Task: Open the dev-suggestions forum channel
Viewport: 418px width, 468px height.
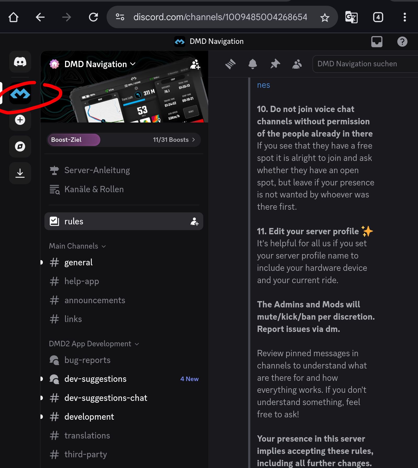Action: point(95,379)
